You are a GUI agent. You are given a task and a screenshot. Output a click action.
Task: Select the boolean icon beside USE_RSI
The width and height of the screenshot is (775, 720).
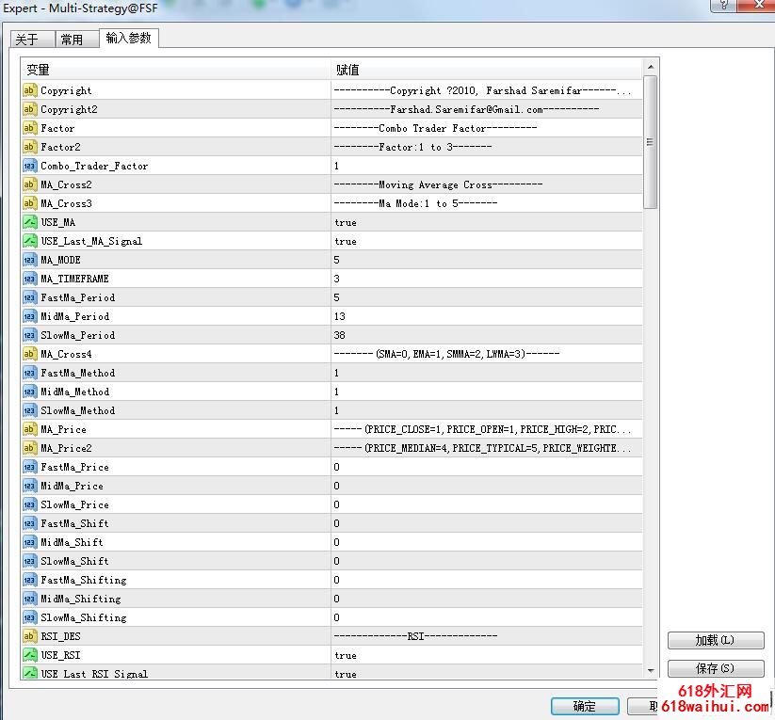tap(29, 655)
